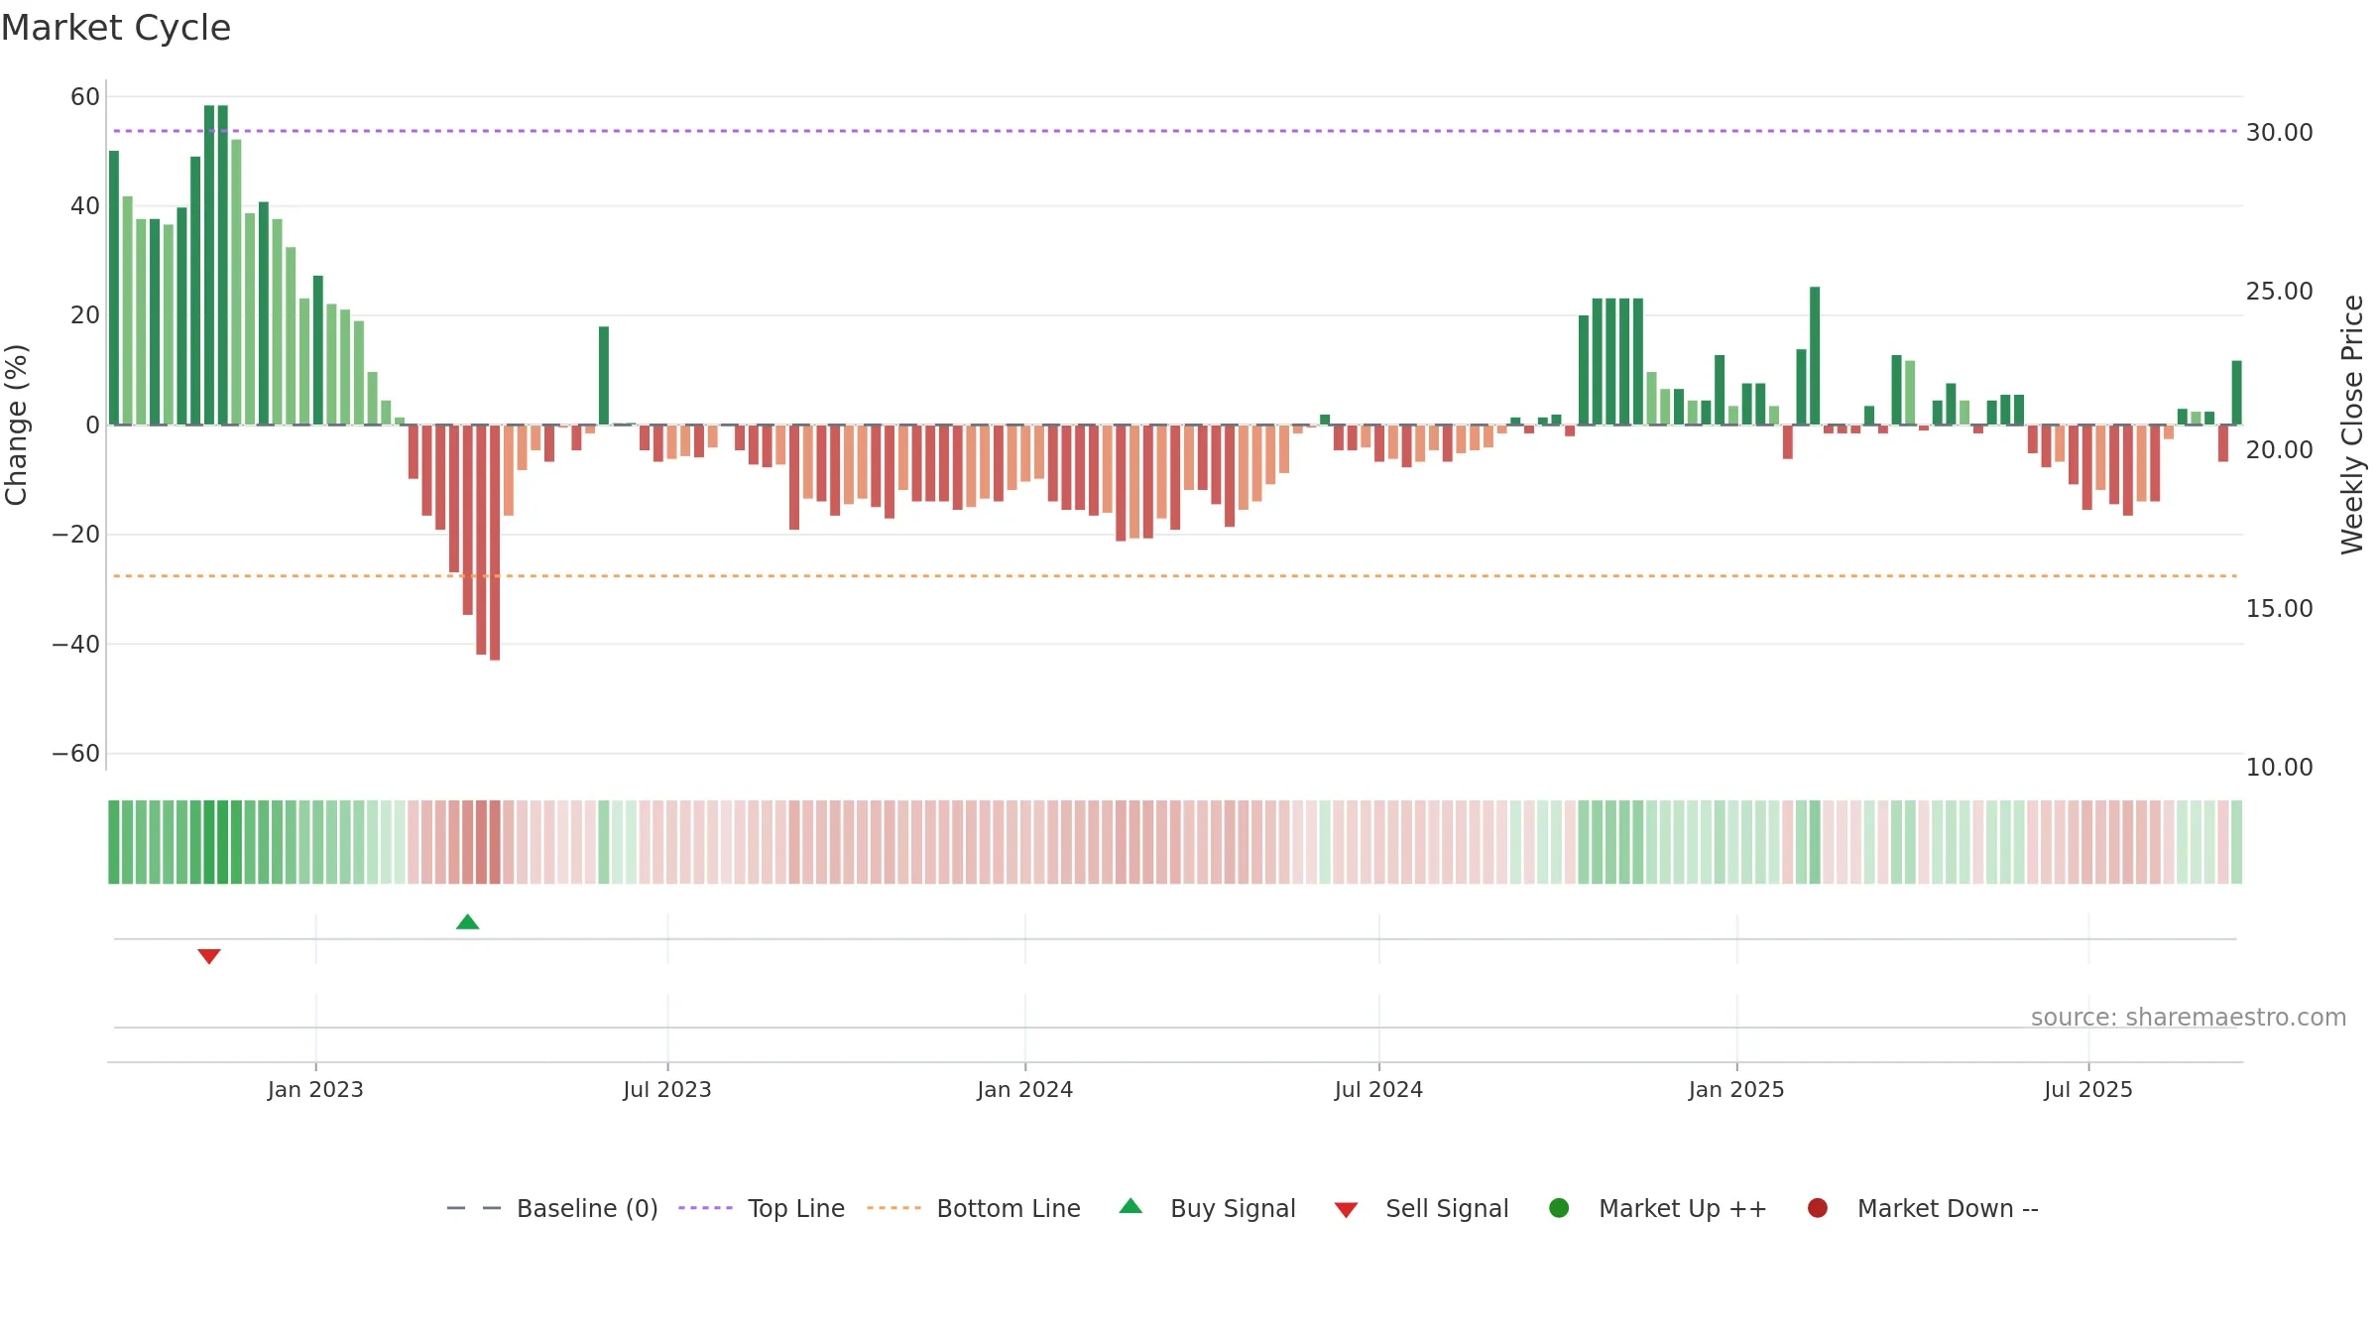
Task: Click the dark red circle icon in the legend
Action: [x=1818, y=1208]
